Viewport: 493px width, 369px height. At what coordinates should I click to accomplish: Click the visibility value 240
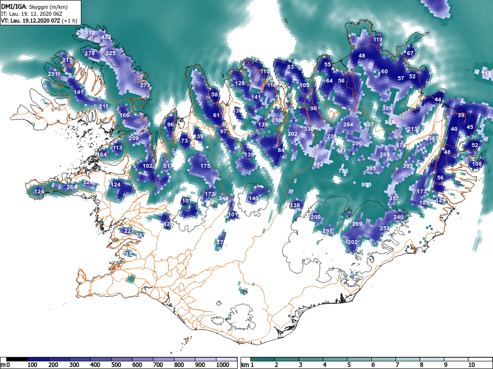tap(398, 217)
